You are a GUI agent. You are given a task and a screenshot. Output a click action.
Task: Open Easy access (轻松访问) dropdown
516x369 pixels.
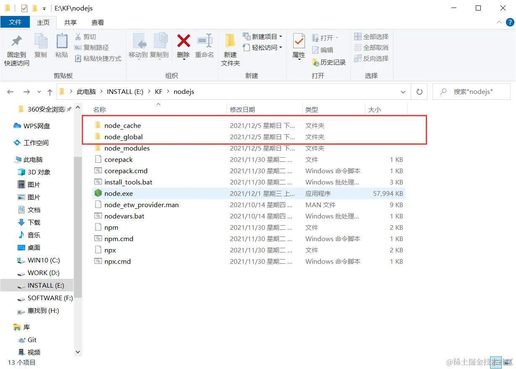(x=263, y=47)
